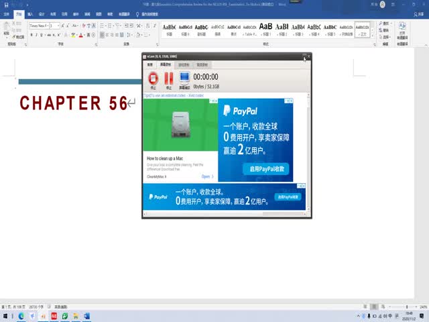Image resolution: width=429 pixels, height=322 pixels.
Task: Click the PayPal signup button in ad
Action: click(x=267, y=169)
